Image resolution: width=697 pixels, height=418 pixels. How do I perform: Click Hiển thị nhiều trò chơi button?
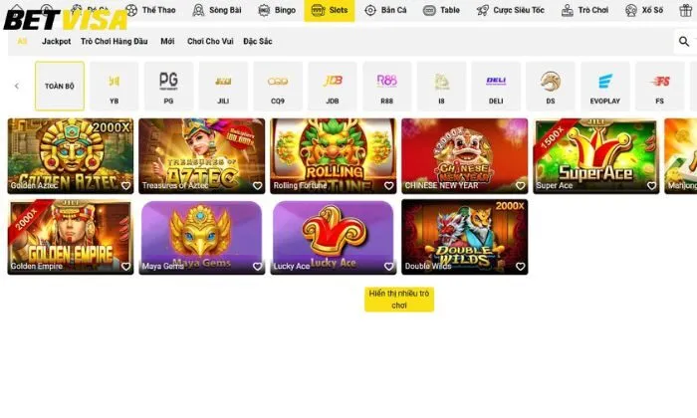[399, 300]
